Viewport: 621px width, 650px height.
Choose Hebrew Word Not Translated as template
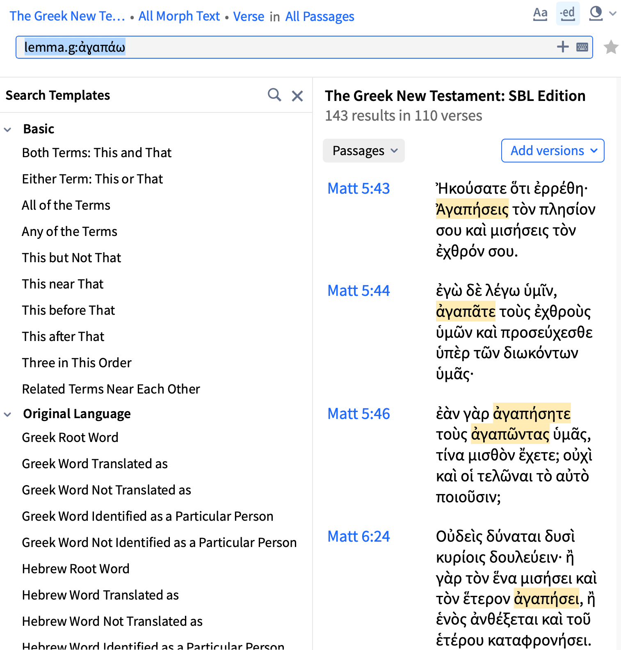coord(112,621)
